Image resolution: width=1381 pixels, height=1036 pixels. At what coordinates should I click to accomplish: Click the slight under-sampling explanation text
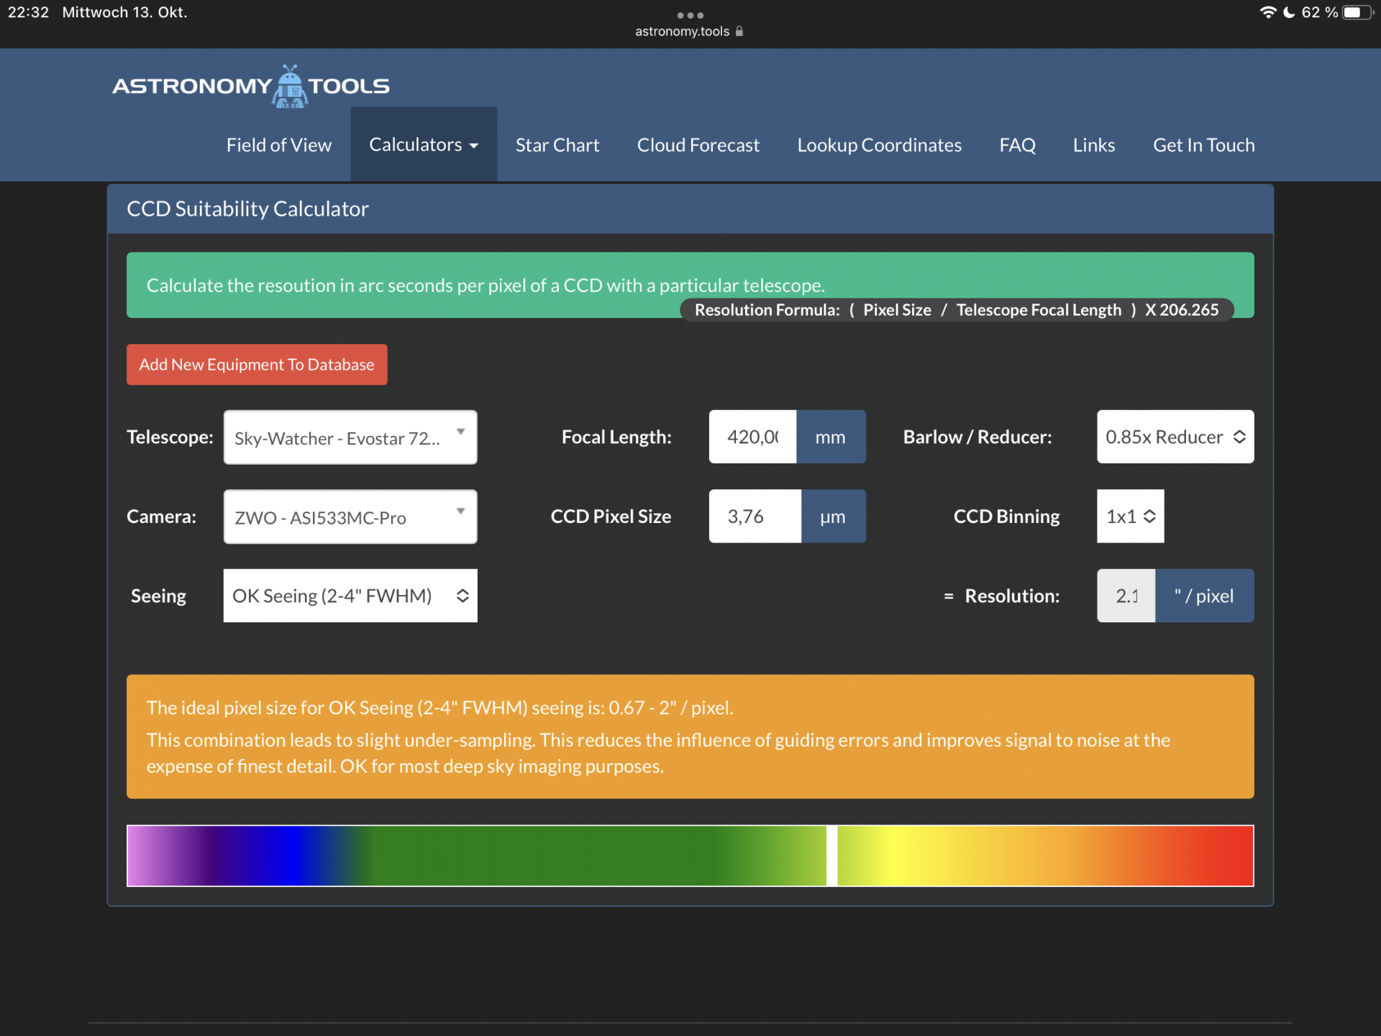(658, 753)
